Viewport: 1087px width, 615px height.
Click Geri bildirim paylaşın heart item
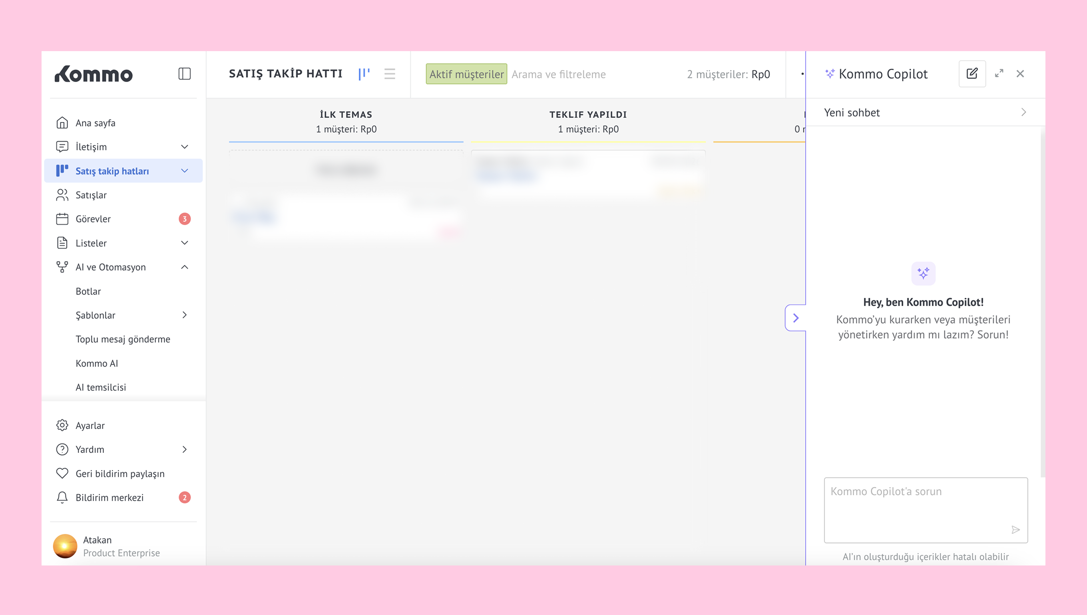pos(119,474)
